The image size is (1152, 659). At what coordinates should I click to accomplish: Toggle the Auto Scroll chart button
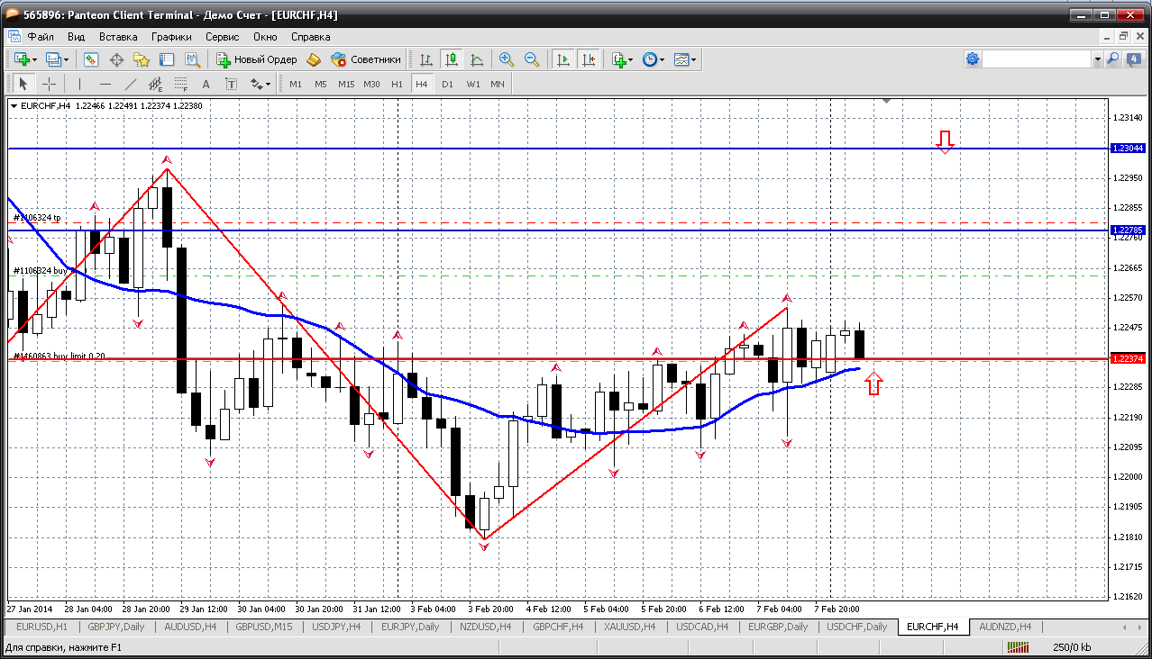click(563, 59)
